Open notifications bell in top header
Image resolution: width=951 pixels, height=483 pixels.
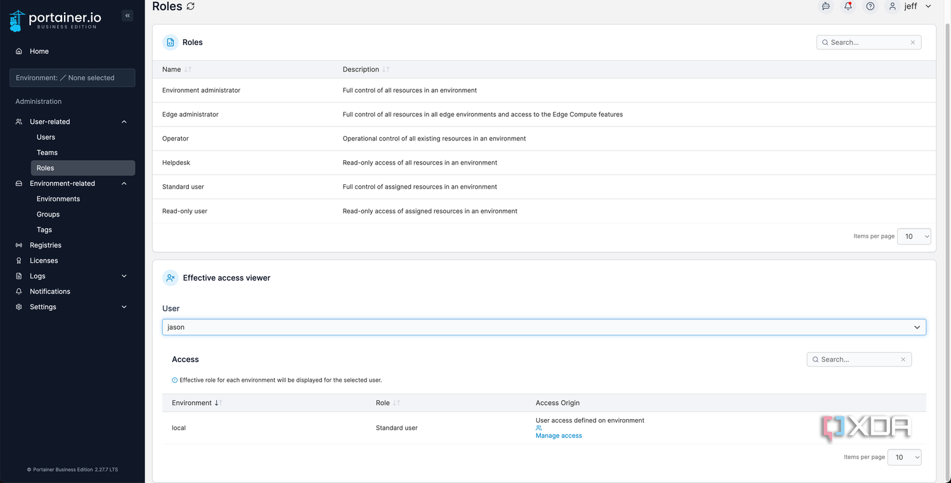point(848,6)
